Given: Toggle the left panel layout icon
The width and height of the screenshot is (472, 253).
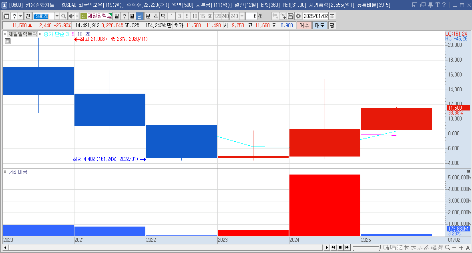Looking at the screenshot, I should coord(6,16).
